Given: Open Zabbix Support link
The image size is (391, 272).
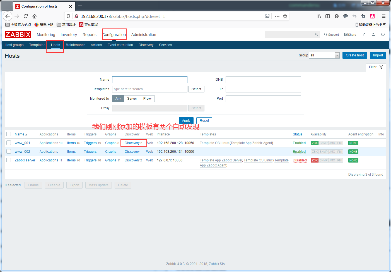Looking at the screenshot, I should 332,35.
